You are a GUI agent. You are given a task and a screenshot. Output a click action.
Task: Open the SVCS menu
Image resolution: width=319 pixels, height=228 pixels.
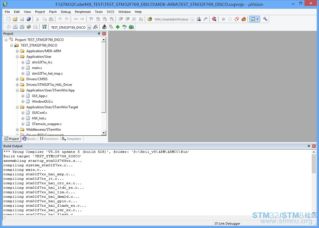coord(111,12)
